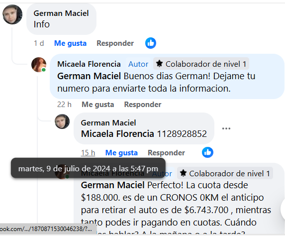Click the thumbs-up reaction icon on Info comment

[x=151, y=43]
